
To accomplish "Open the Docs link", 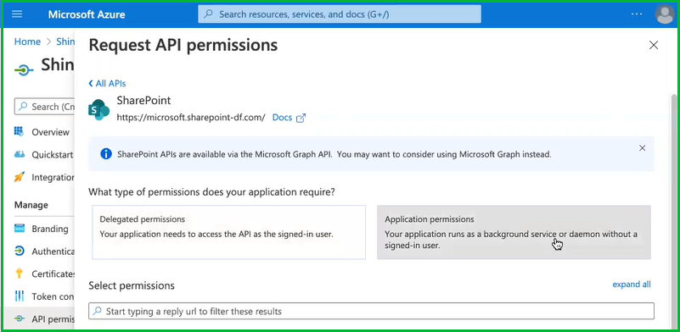I will (x=282, y=118).
